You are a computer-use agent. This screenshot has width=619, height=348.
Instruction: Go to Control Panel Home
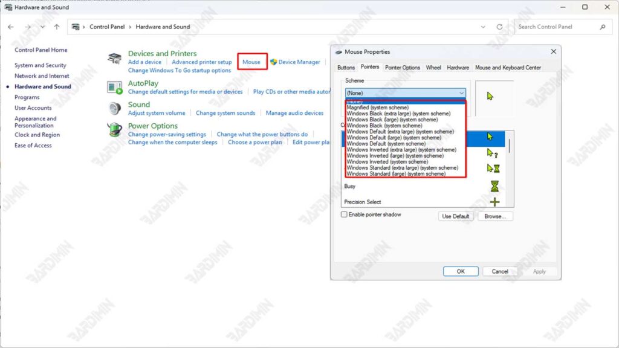41,50
